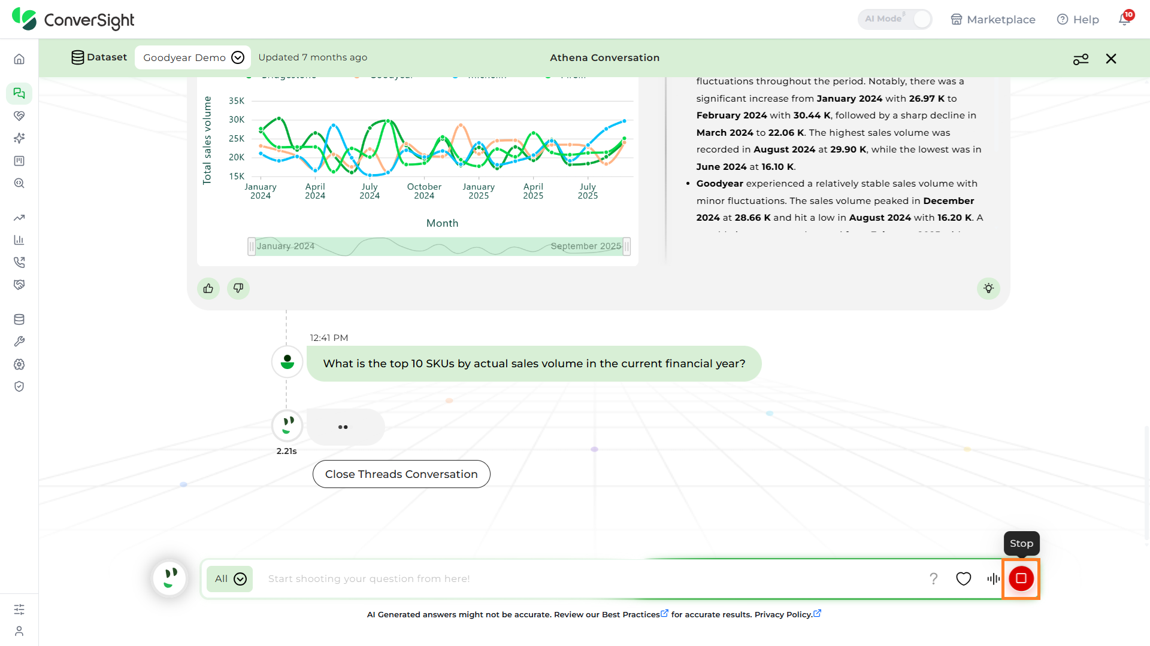The width and height of the screenshot is (1150, 646).
Task: Expand the Goodyear Demo dataset dropdown
Action: click(193, 57)
